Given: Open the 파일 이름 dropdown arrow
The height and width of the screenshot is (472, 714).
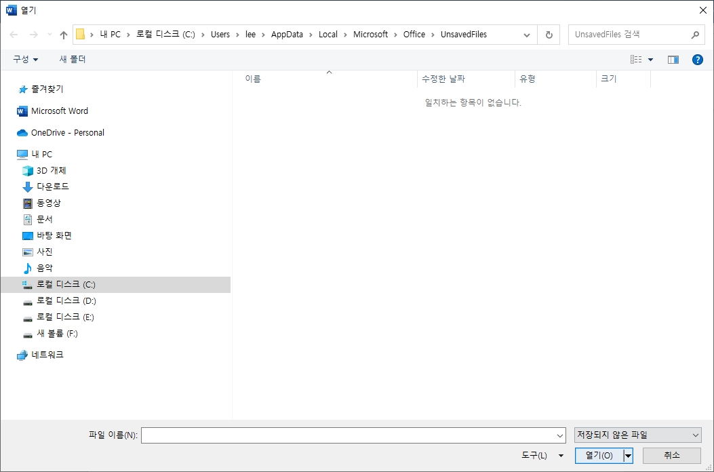Looking at the screenshot, I should click(x=560, y=435).
